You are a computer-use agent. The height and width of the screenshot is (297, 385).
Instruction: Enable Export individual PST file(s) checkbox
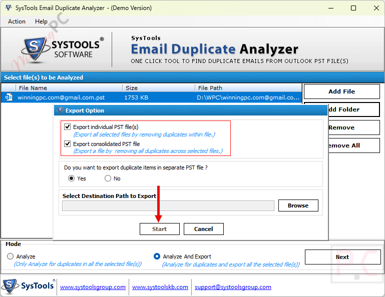pyautogui.click(x=67, y=127)
